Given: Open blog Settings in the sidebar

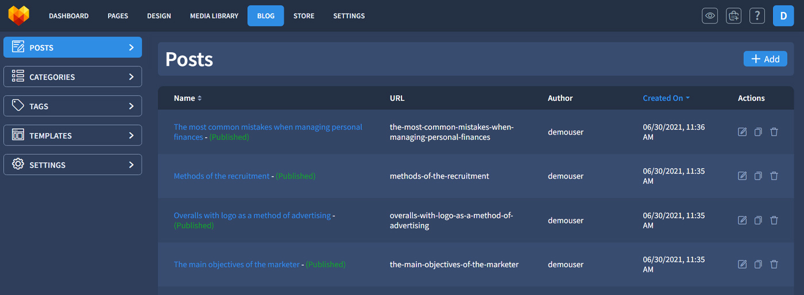Looking at the screenshot, I should coord(72,165).
